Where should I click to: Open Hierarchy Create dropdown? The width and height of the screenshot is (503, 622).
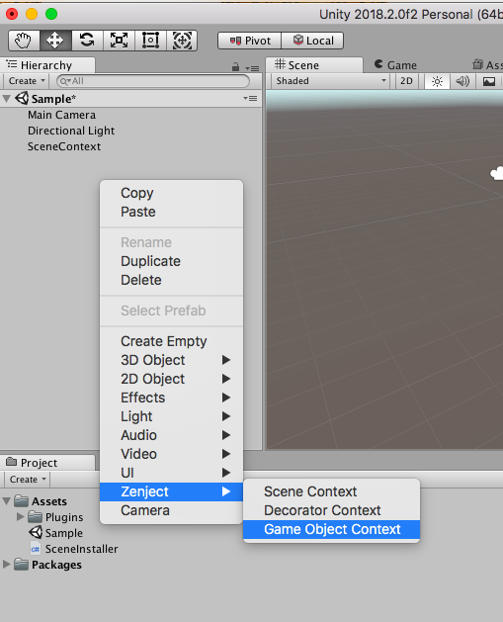(26, 81)
